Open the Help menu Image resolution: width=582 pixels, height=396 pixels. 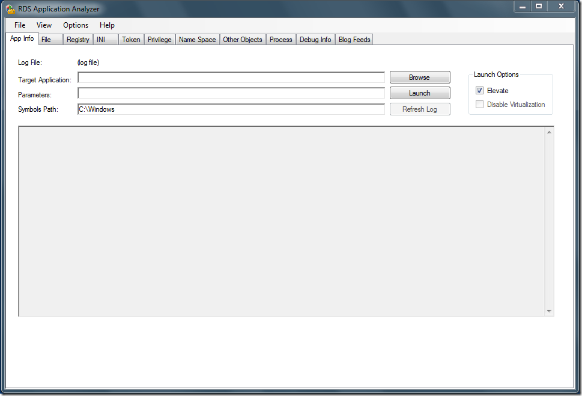click(107, 25)
